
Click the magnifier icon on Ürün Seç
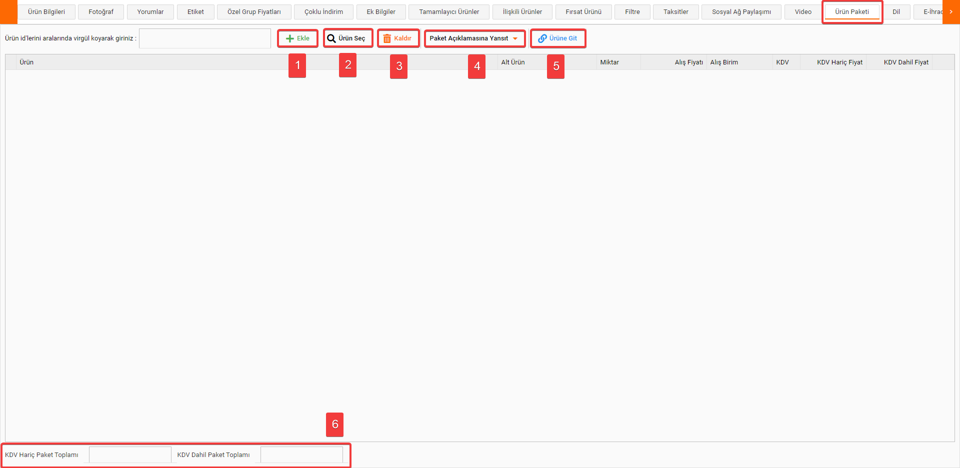[331, 38]
